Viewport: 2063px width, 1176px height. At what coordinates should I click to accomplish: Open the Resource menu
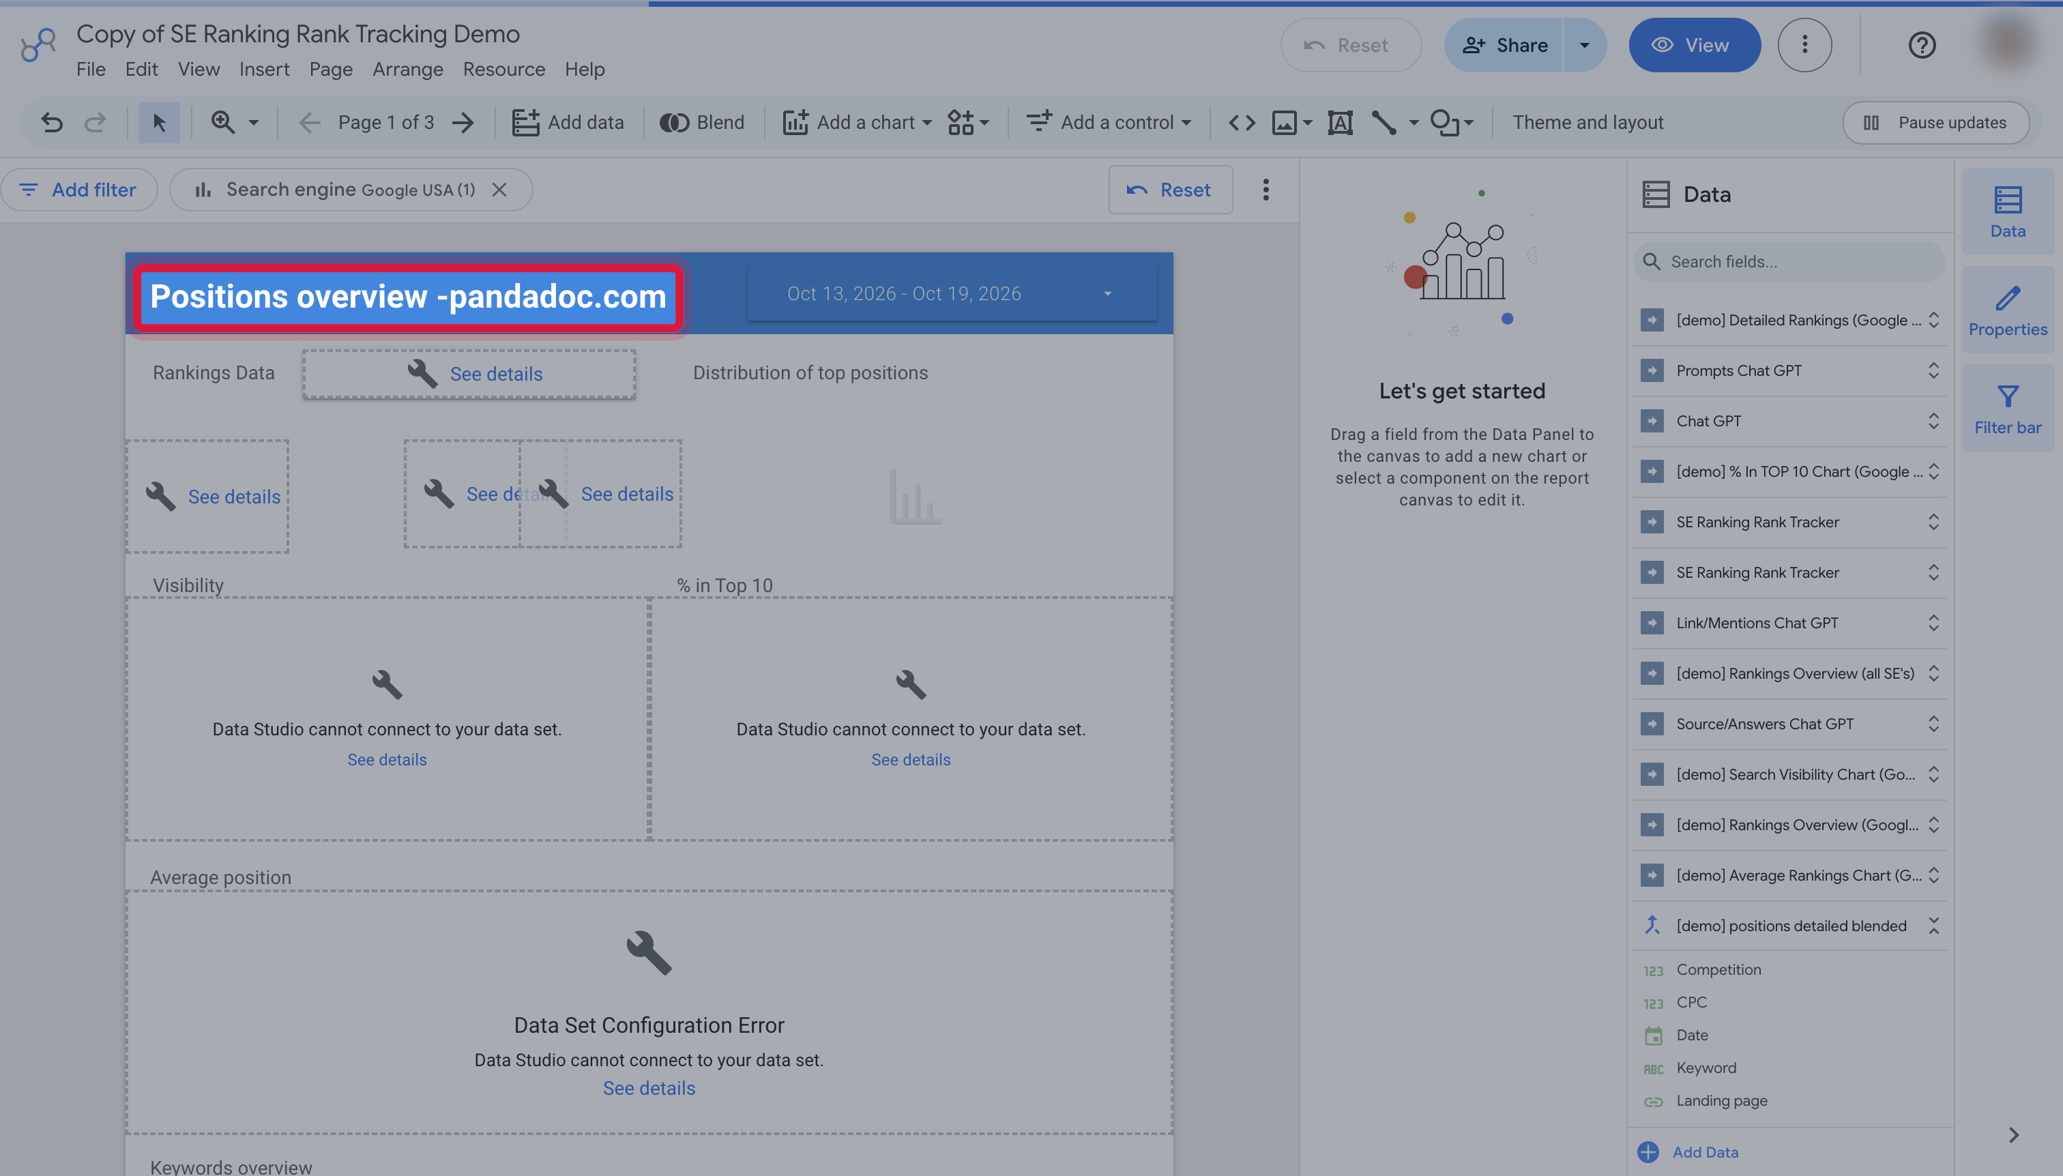503,70
